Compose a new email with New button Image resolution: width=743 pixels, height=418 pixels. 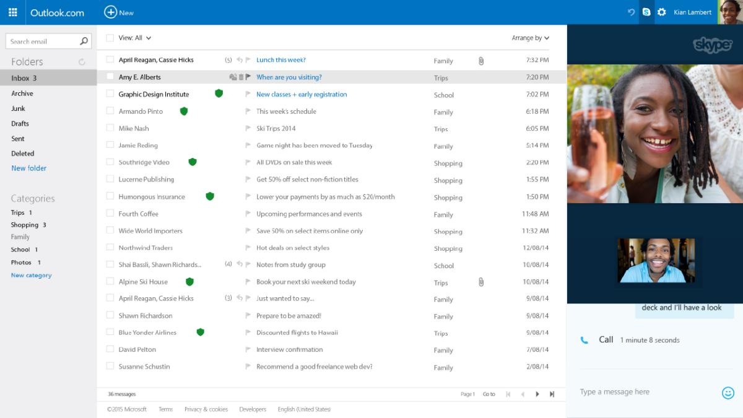click(x=119, y=12)
